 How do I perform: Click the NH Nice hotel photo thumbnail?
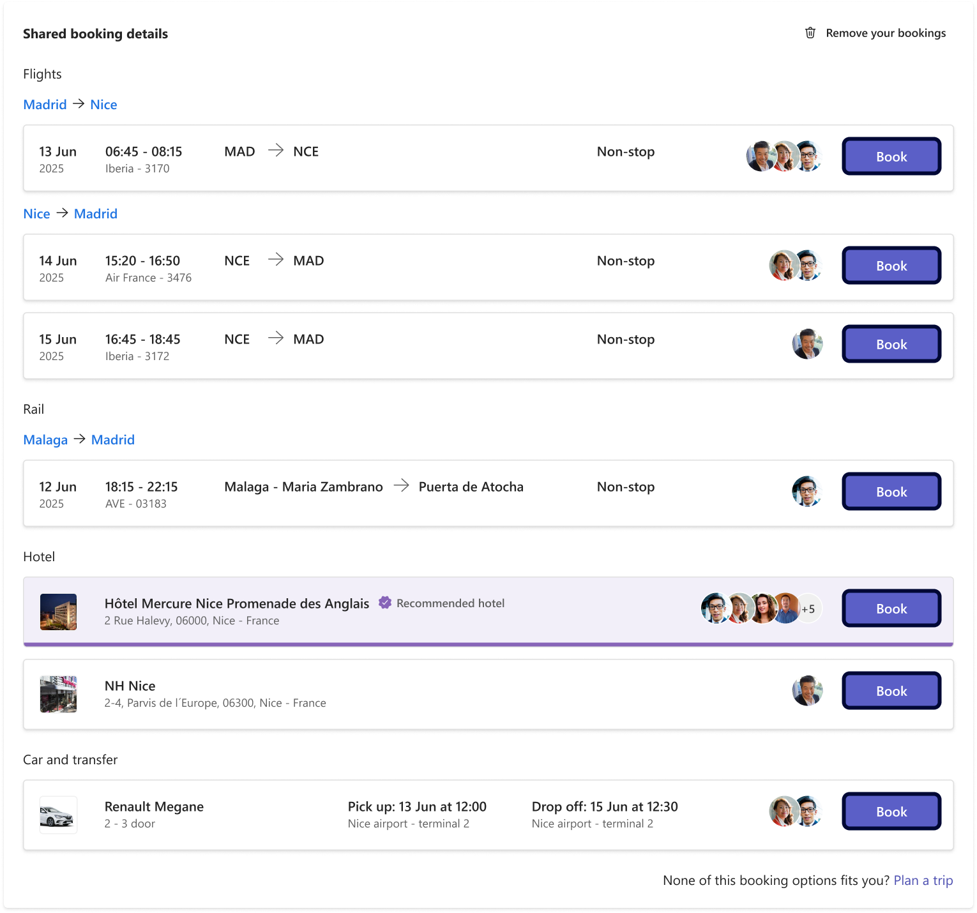58,694
